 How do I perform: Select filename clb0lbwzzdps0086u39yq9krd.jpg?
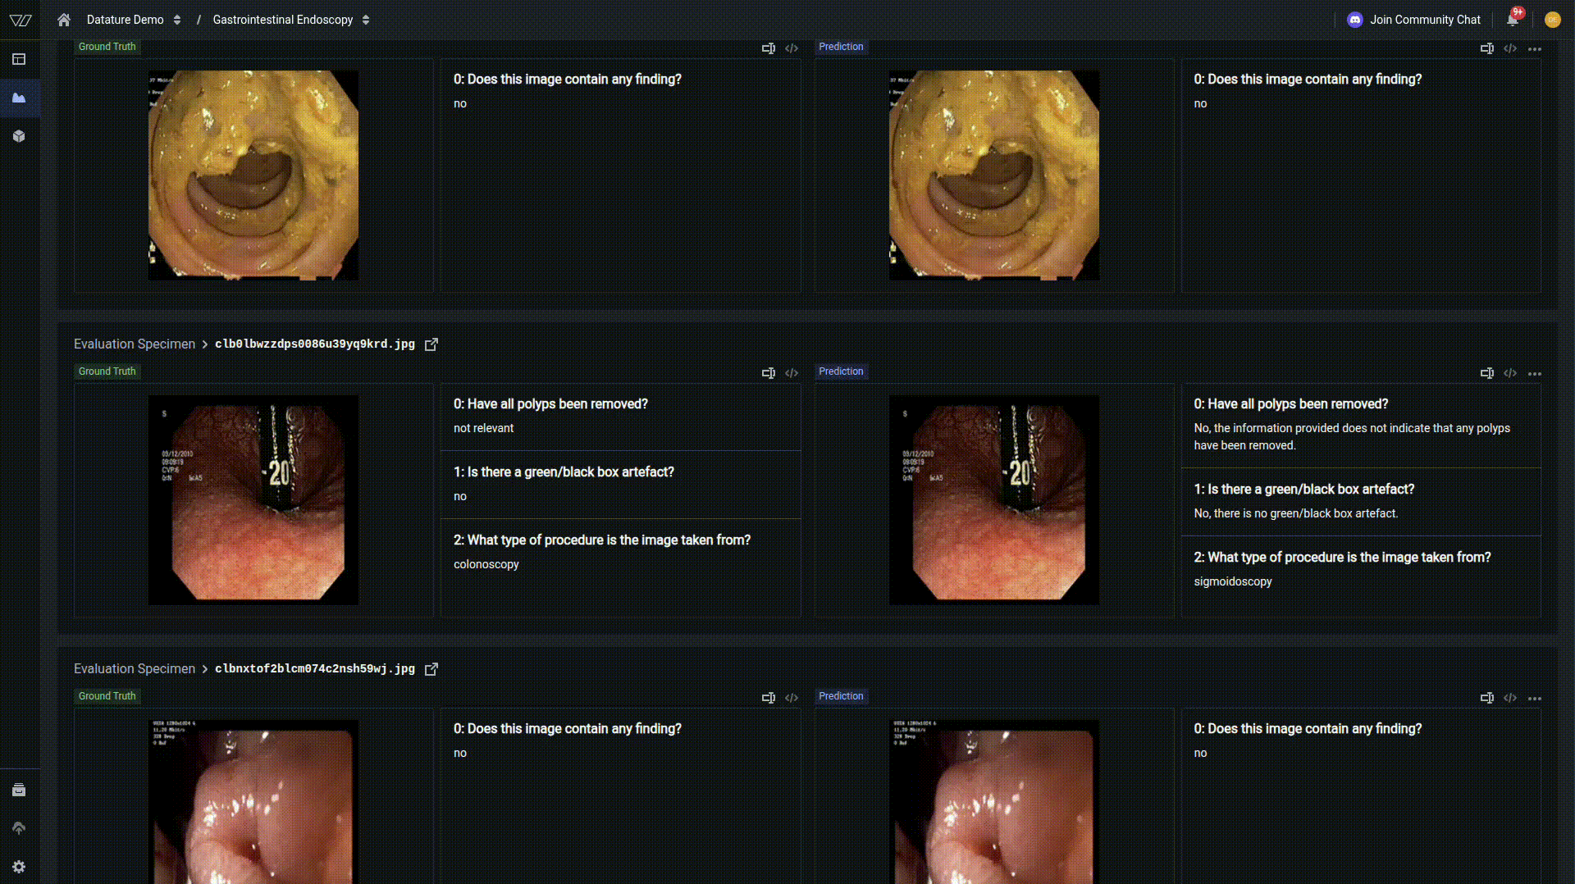pyautogui.click(x=315, y=344)
